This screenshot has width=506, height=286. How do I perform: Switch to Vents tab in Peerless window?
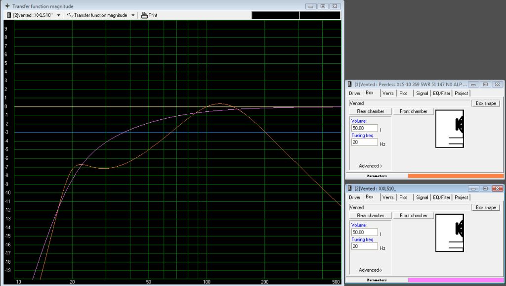pyautogui.click(x=388, y=93)
